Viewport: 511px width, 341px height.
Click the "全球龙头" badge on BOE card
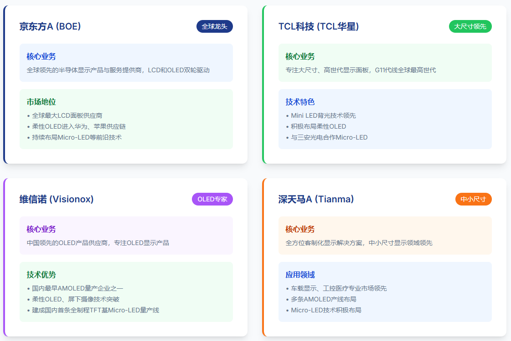pos(215,26)
